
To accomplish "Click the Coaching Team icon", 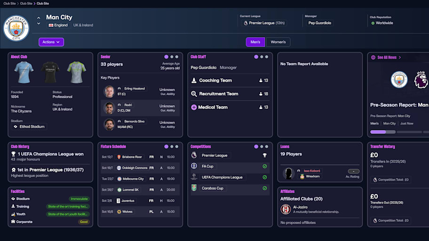I will point(194,80).
